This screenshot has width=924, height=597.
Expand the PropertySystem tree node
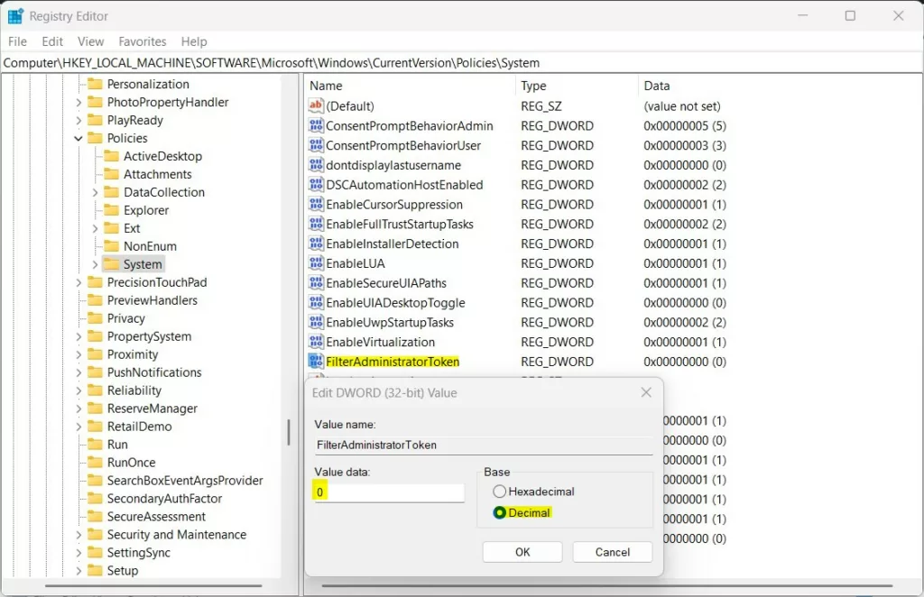click(79, 336)
